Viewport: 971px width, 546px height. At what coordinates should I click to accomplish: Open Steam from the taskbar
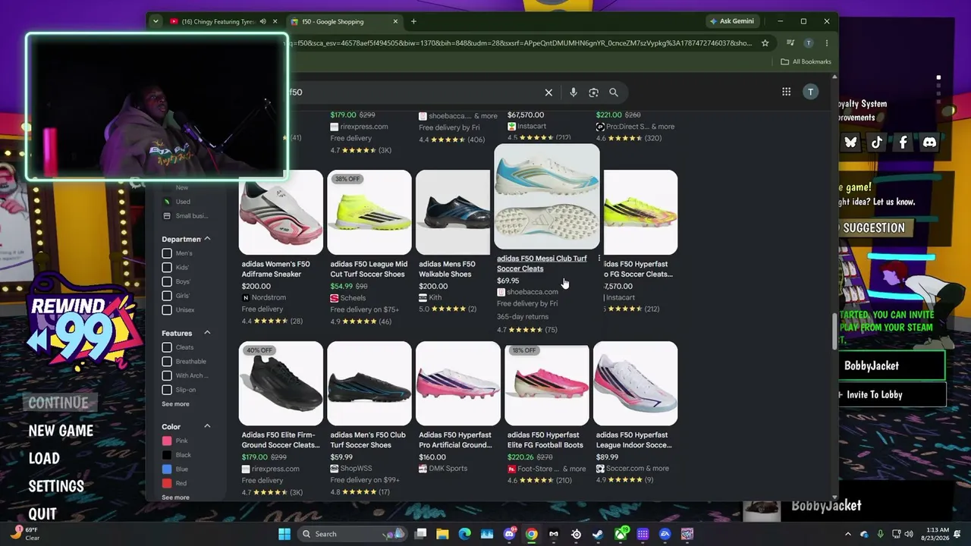pos(599,534)
